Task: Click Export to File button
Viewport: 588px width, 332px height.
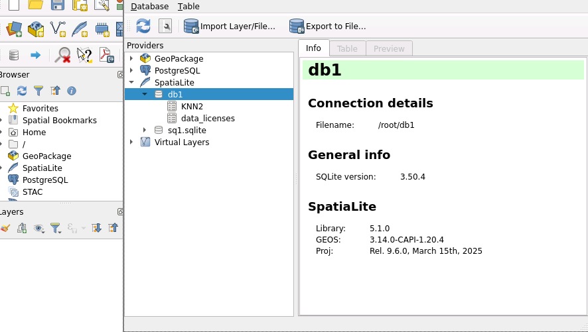Action: click(328, 27)
